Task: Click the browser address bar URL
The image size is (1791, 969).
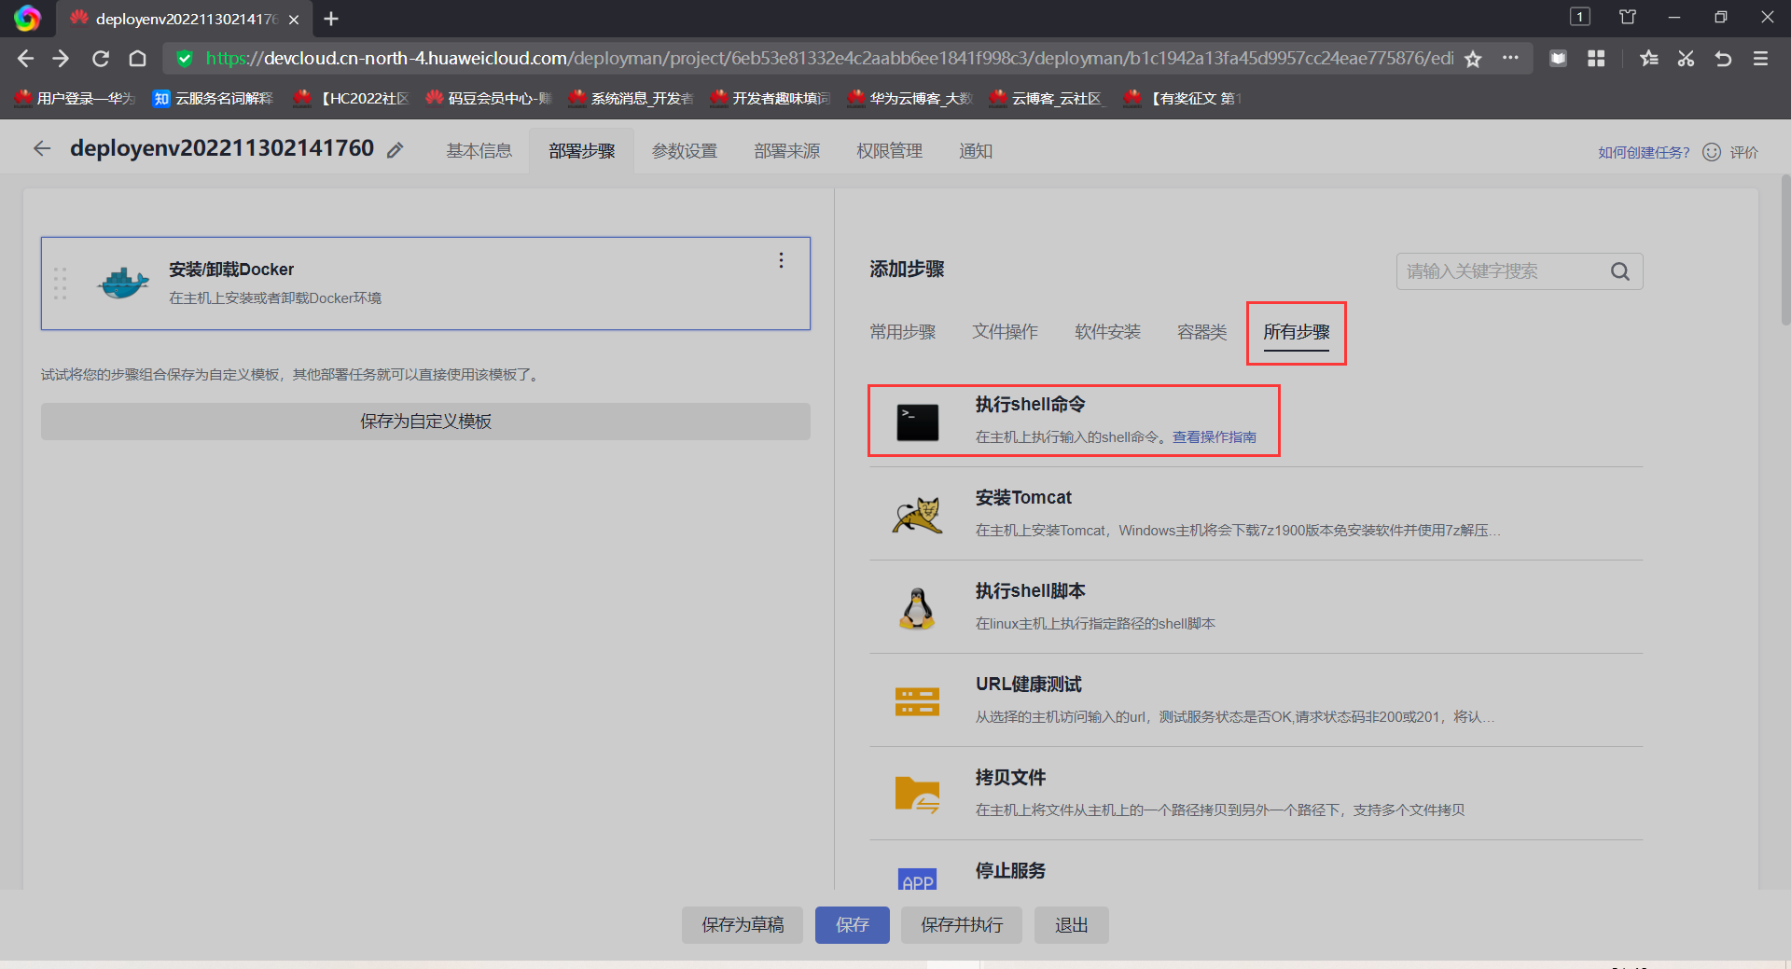Action: (x=830, y=59)
